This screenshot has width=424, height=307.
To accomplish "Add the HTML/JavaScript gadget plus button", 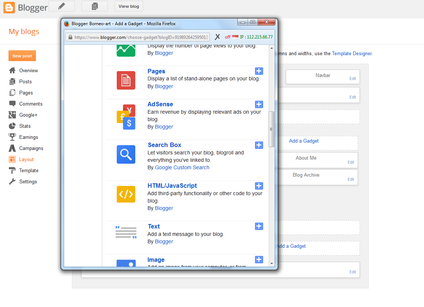I will [259, 186].
